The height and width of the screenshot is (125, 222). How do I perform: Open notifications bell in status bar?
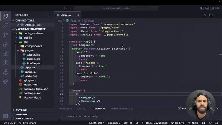click(217, 123)
